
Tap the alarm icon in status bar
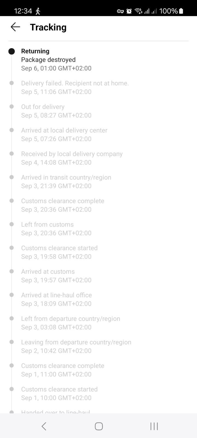[x=129, y=11]
